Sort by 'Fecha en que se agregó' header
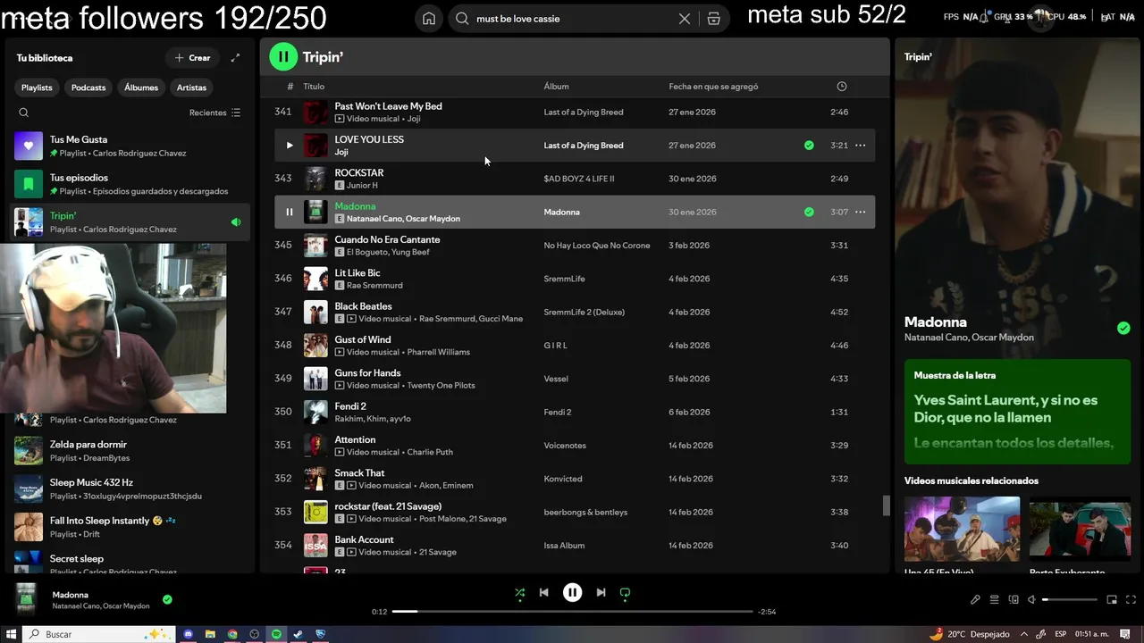Image resolution: width=1144 pixels, height=643 pixels. 713,87
